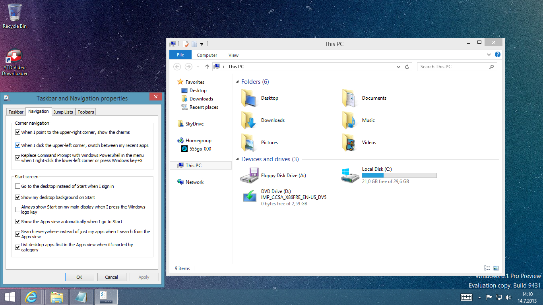Open Internet Explorer from the taskbar

click(x=31, y=297)
